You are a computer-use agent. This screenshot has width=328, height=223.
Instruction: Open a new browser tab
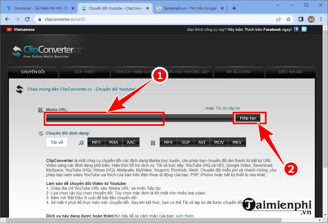235,8
